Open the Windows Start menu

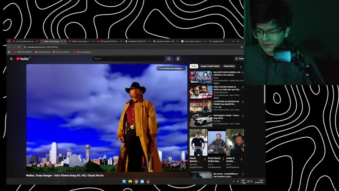(x=124, y=181)
